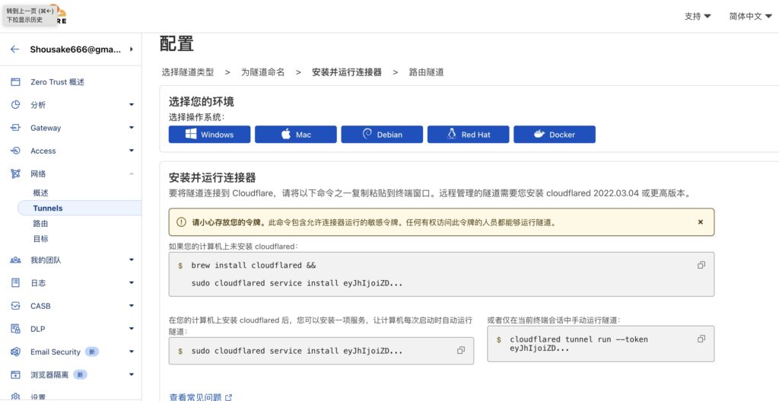This screenshot has width=779, height=401.
Task: Expand the CASB menu section
Action: pyautogui.click(x=131, y=306)
